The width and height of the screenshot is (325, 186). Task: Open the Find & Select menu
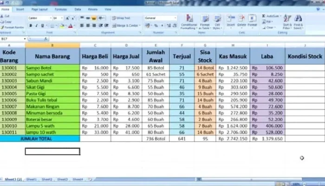click(x=298, y=22)
